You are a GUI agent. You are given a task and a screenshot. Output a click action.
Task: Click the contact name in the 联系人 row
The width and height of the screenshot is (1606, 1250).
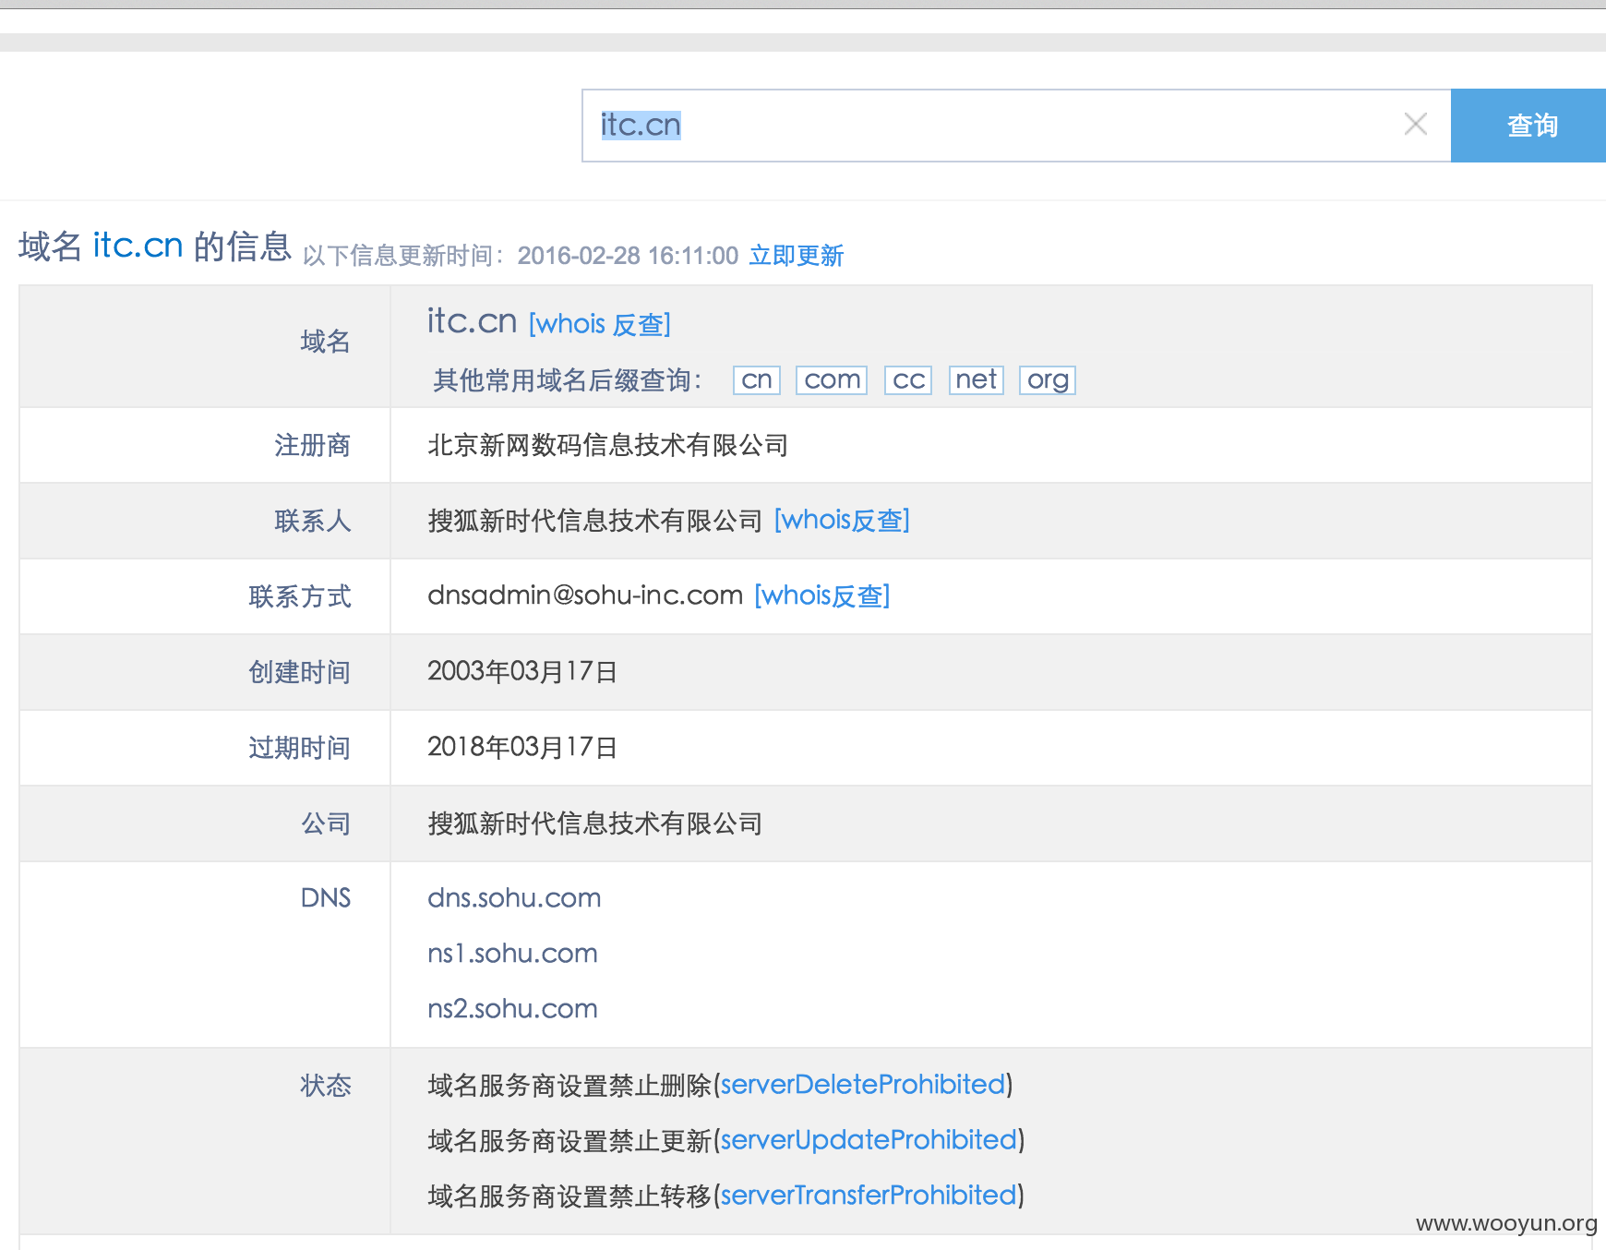(594, 521)
